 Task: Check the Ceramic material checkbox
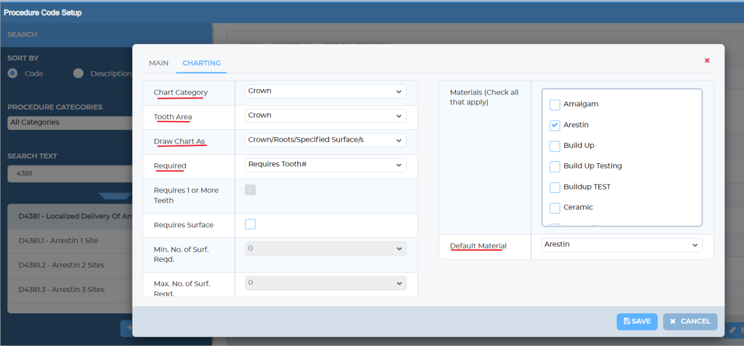(x=555, y=208)
